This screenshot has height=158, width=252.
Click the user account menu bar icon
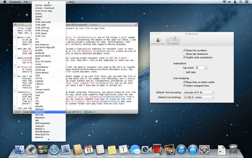coord(235,2)
